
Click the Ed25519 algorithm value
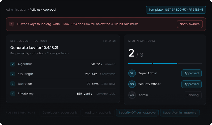[96, 64]
